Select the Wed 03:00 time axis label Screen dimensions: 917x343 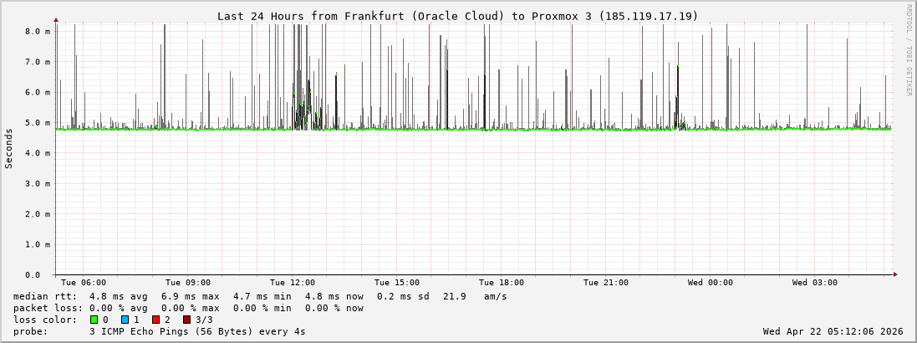point(815,283)
